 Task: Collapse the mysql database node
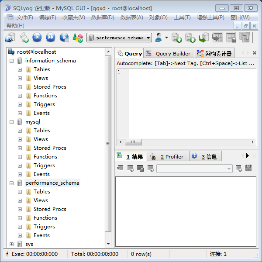coord(11,122)
